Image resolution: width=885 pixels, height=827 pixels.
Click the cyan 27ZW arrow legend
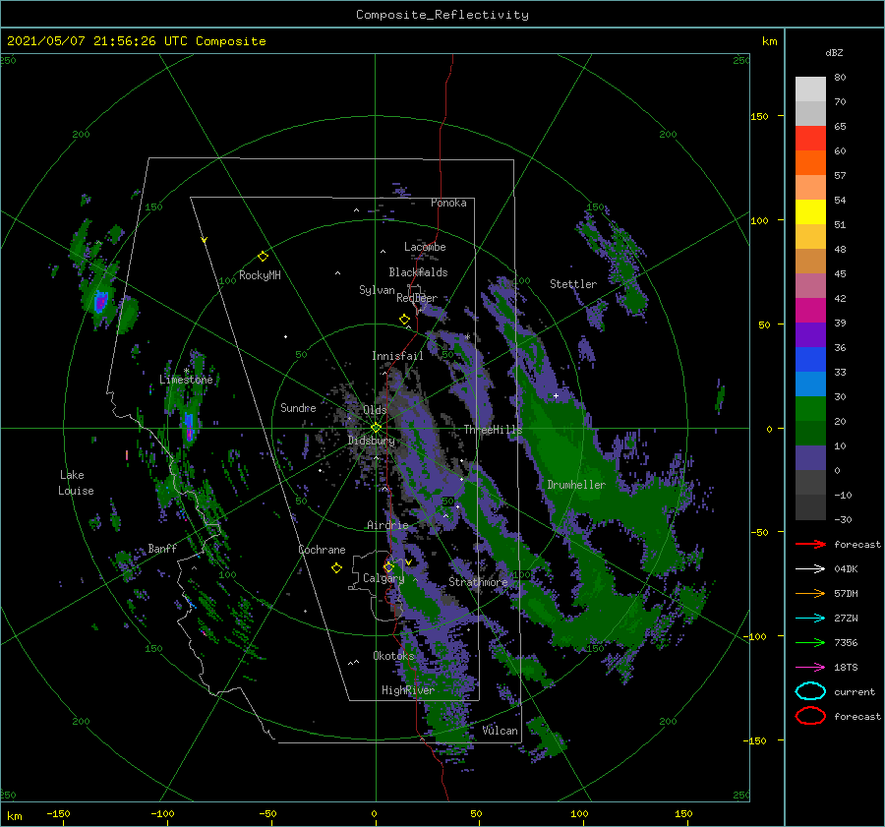tap(810, 619)
